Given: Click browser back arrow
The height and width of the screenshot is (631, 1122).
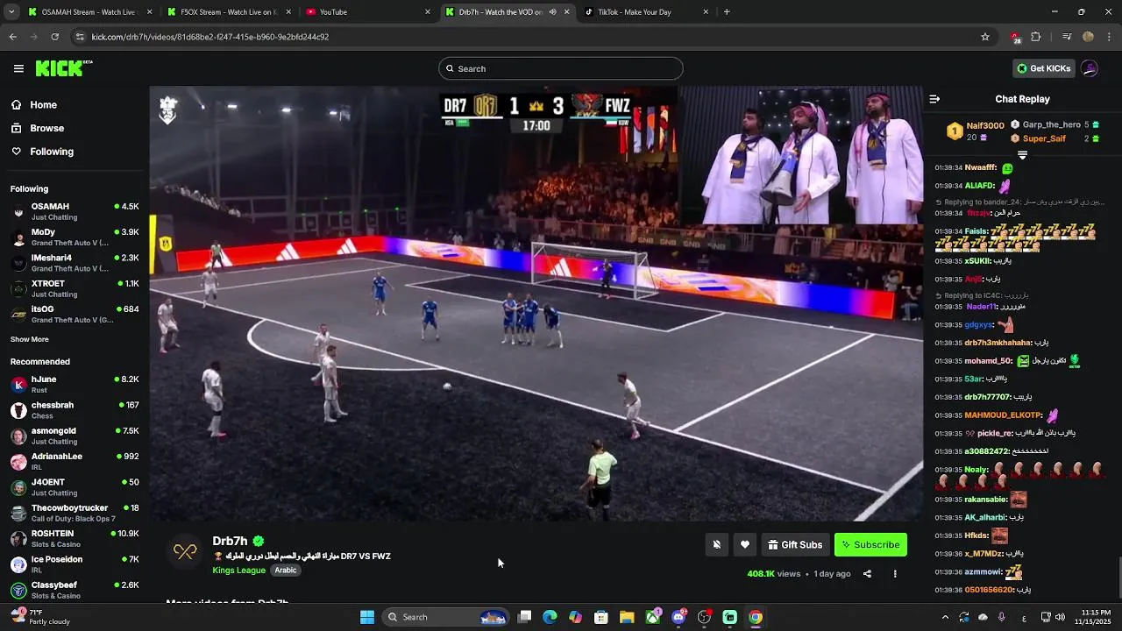Looking at the screenshot, I should pos(12,37).
